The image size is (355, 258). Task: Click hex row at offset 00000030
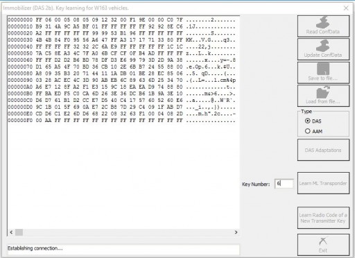tap(121, 40)
